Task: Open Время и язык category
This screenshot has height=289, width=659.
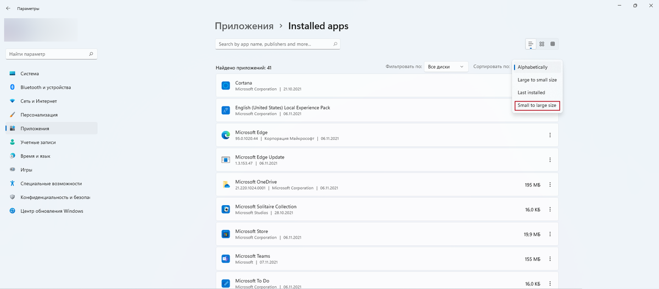Action: tap(51, 156)
